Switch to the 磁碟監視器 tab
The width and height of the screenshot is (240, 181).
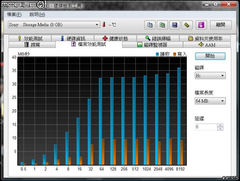pyautogui.click(x=153, y=45)
